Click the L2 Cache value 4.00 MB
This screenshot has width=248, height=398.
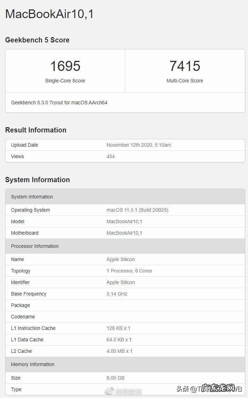point(119,351)
